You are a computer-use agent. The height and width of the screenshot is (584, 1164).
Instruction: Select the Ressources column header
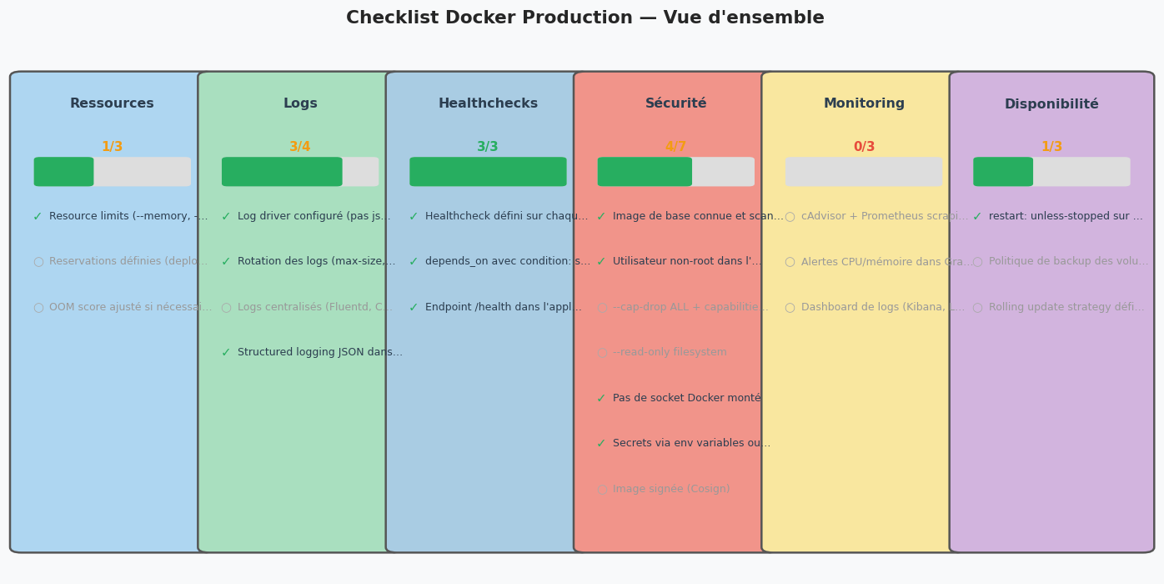click(112, 104)
